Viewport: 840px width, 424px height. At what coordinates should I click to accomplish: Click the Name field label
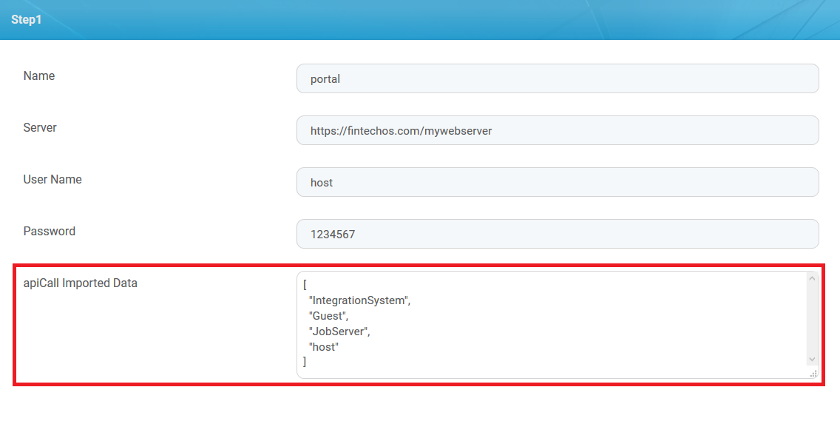pyautogui.click(x=39, y=76)
